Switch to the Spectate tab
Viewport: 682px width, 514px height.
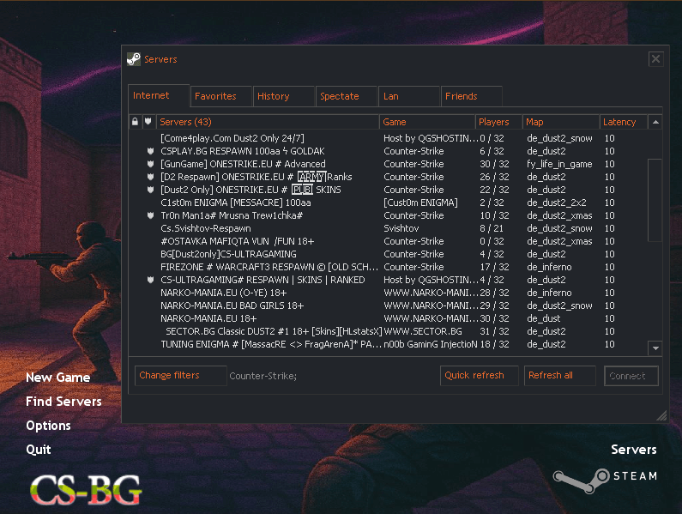pos(347,96)
